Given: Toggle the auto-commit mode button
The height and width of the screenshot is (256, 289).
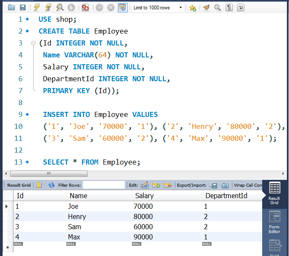Looking at the screenshot, I should coord(123,8).
